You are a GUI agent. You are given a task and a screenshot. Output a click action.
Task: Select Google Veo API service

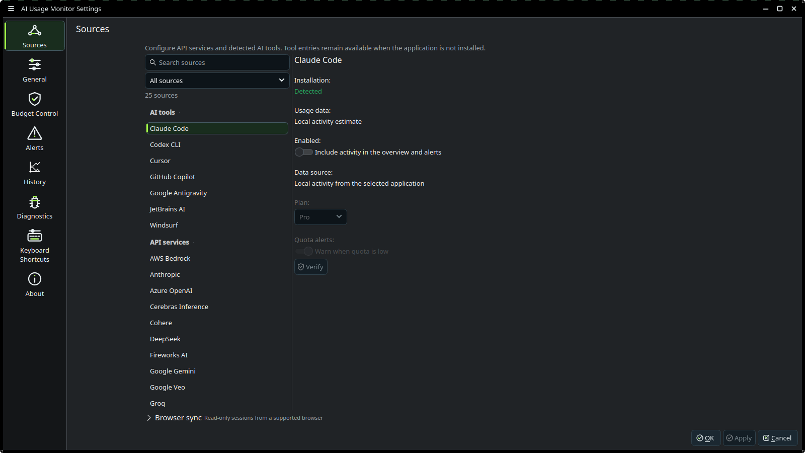pyautogui.click(x=217, y=387)
